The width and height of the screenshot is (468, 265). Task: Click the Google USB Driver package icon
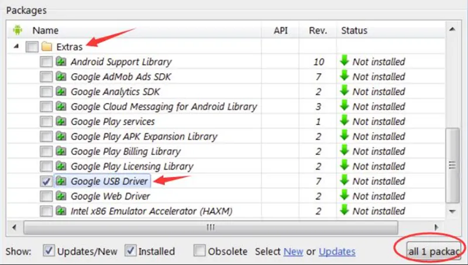click(61, 181)
